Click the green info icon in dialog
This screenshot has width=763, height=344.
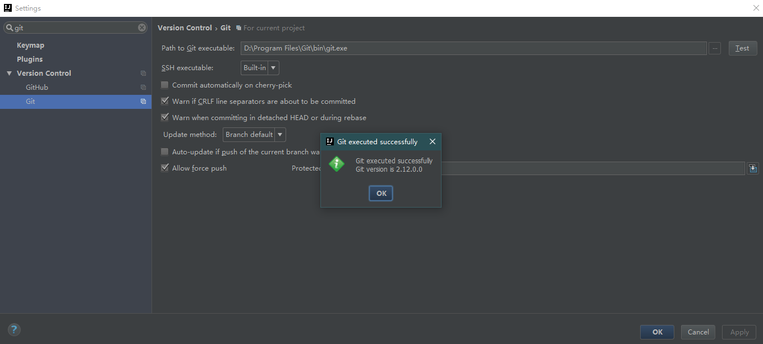click(x=337, y=164)
